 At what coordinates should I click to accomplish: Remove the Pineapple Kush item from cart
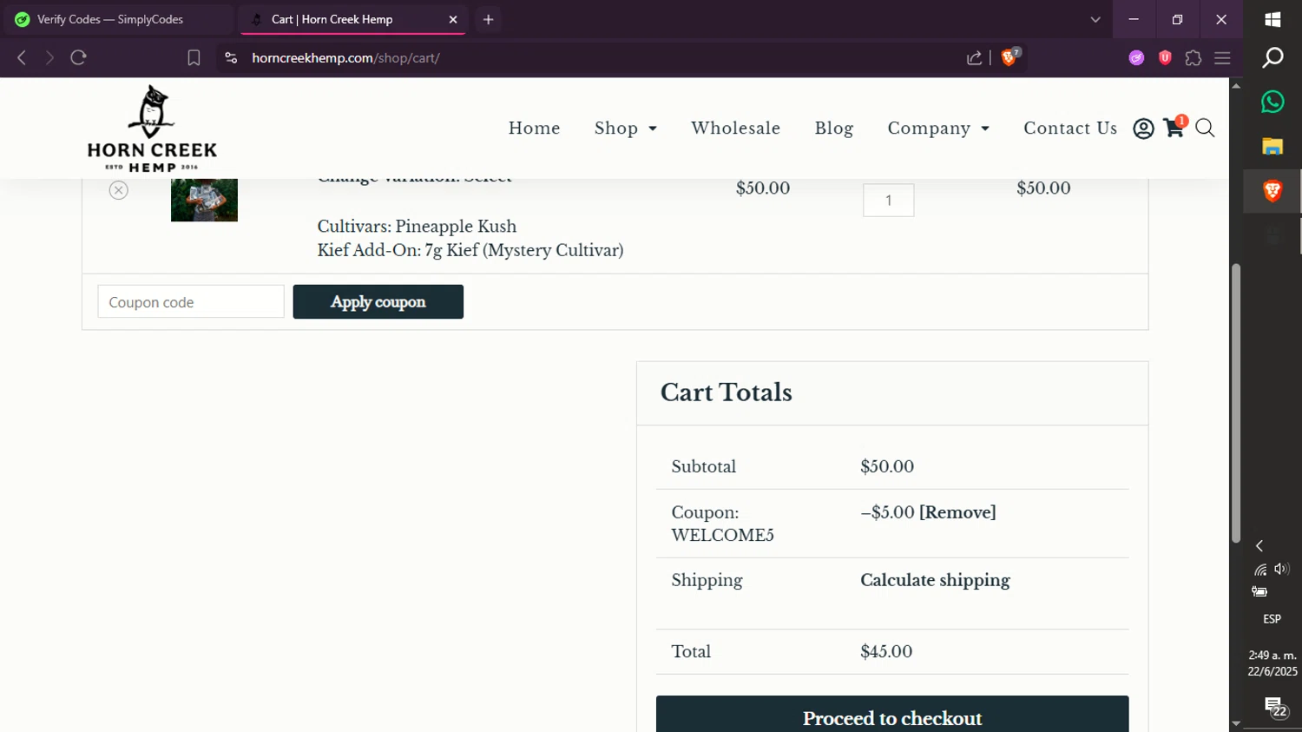point(119,190)
